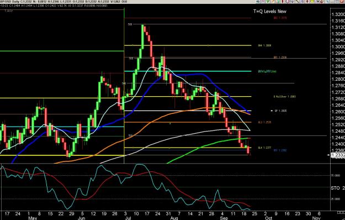Click the current price marker 1.2332
This screenshot has width=345, height=220.
tap(338, 155)
